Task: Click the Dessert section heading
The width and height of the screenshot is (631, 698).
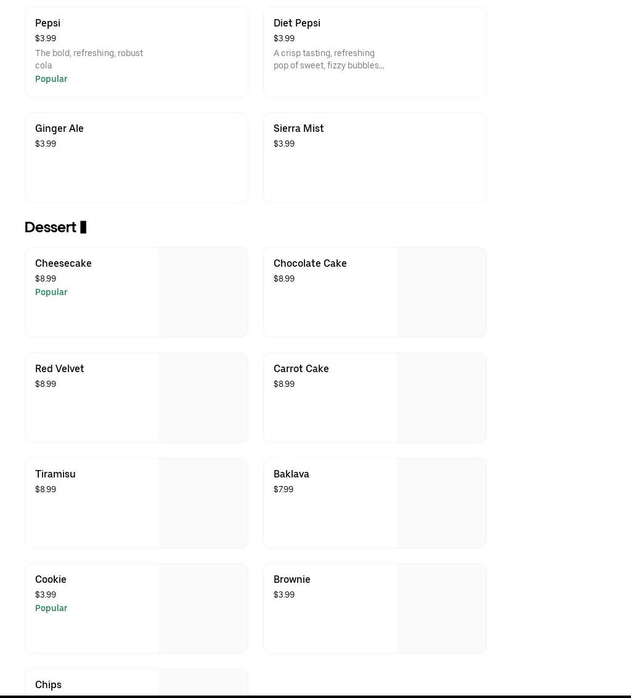Action: click(50, 227)
